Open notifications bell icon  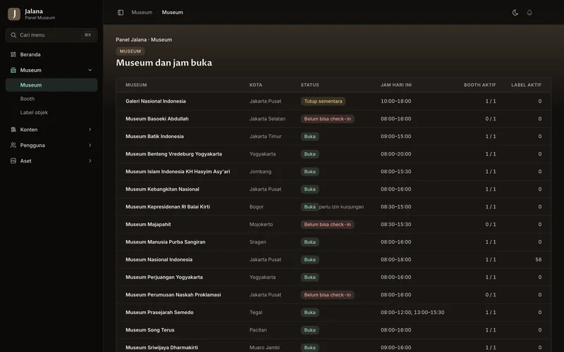[529, 13]
